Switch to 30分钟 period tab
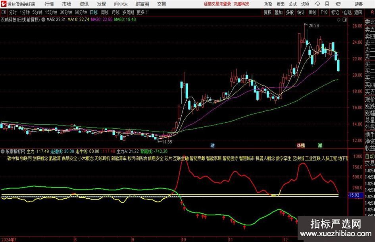375x242 pixels. (66, 12)
